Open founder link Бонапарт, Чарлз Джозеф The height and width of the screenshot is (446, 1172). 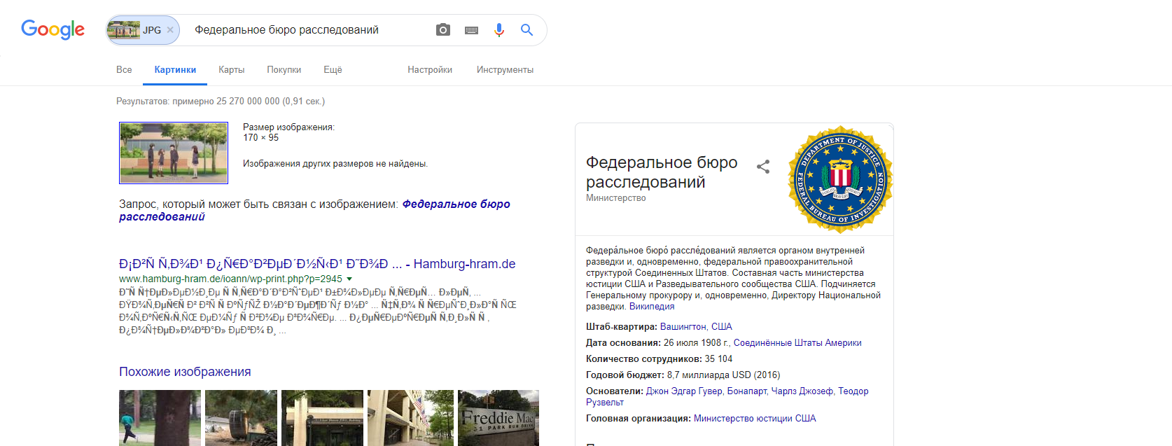(781, 391)
